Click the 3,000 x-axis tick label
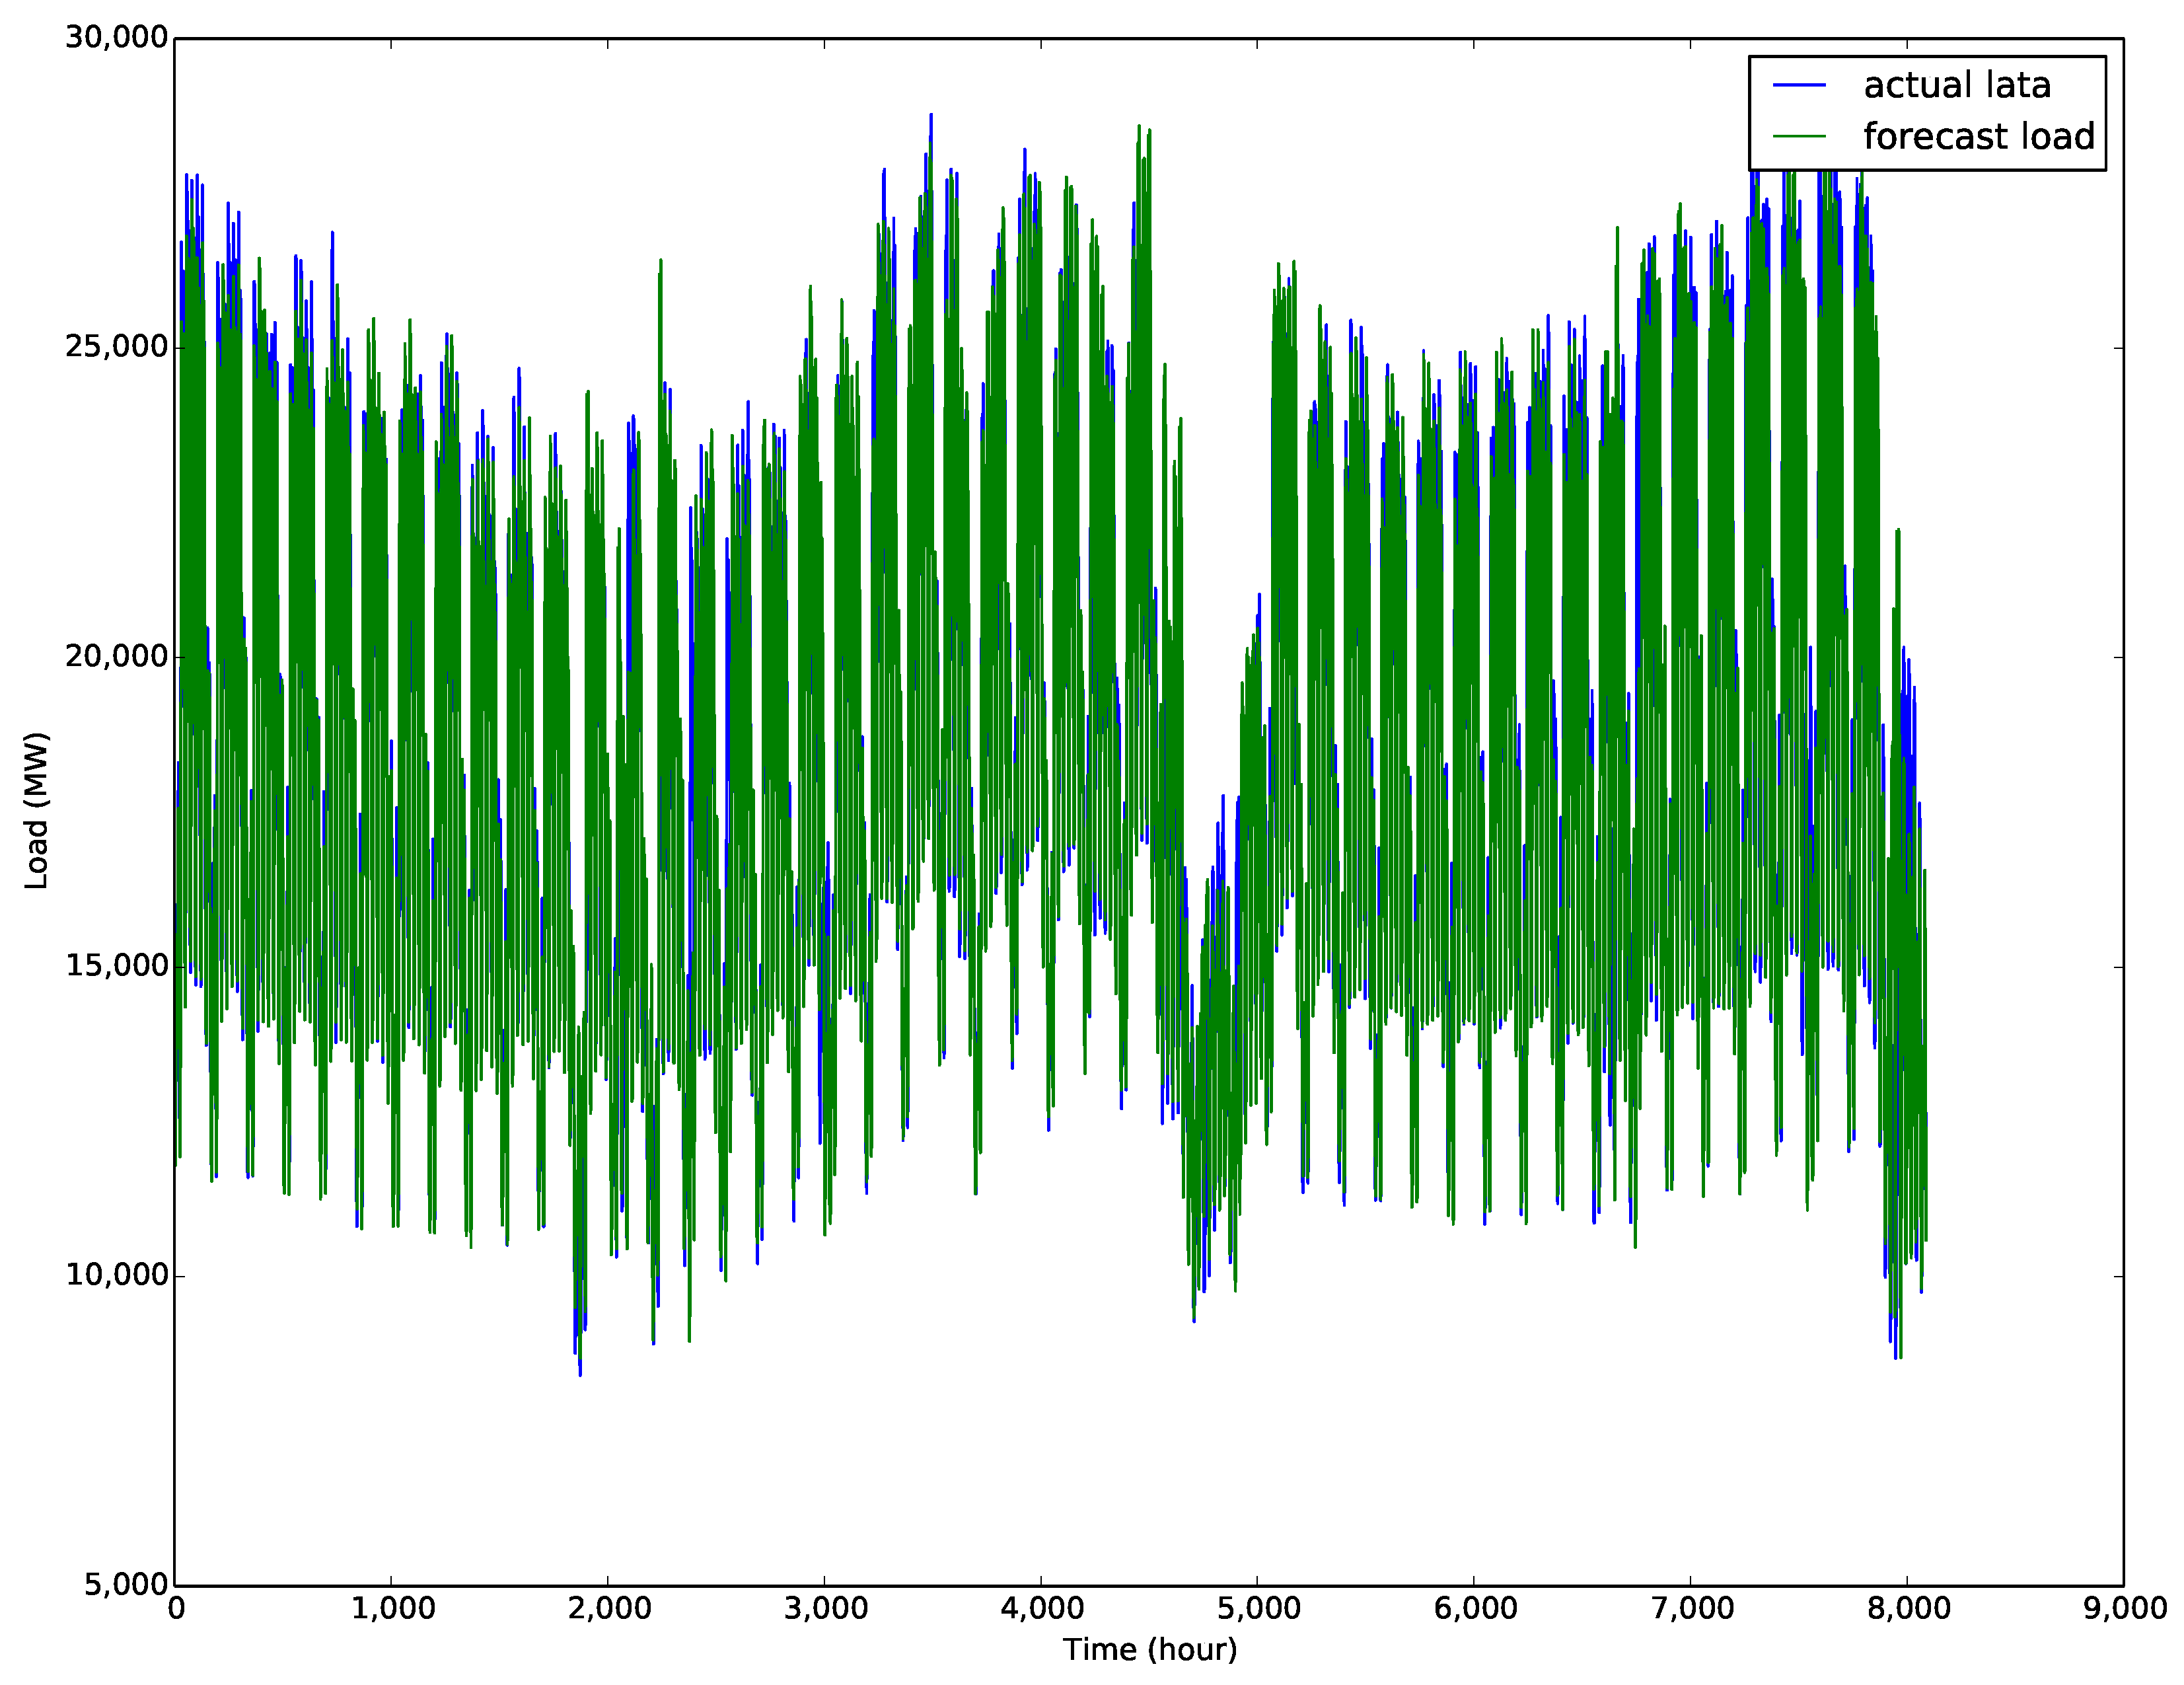This screenshot has height=1685, width=2184. point(825,1609)
